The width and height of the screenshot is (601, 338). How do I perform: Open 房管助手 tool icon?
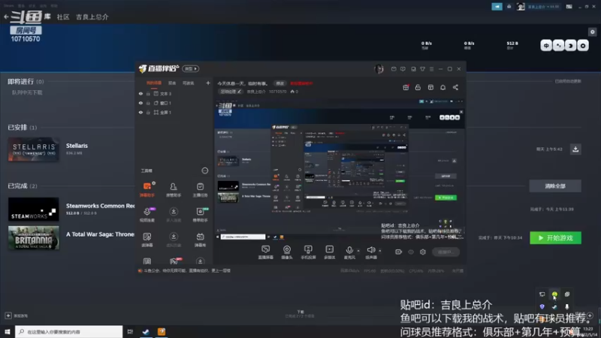point(174,189)
